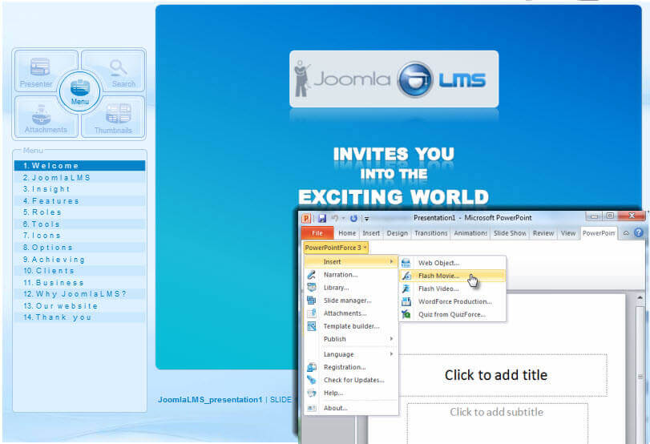Image resolution: width=650 pixels, height=444 pixels.
Task: Click the About menu icon
Action: pyautogui.click(x=311, y=408)
